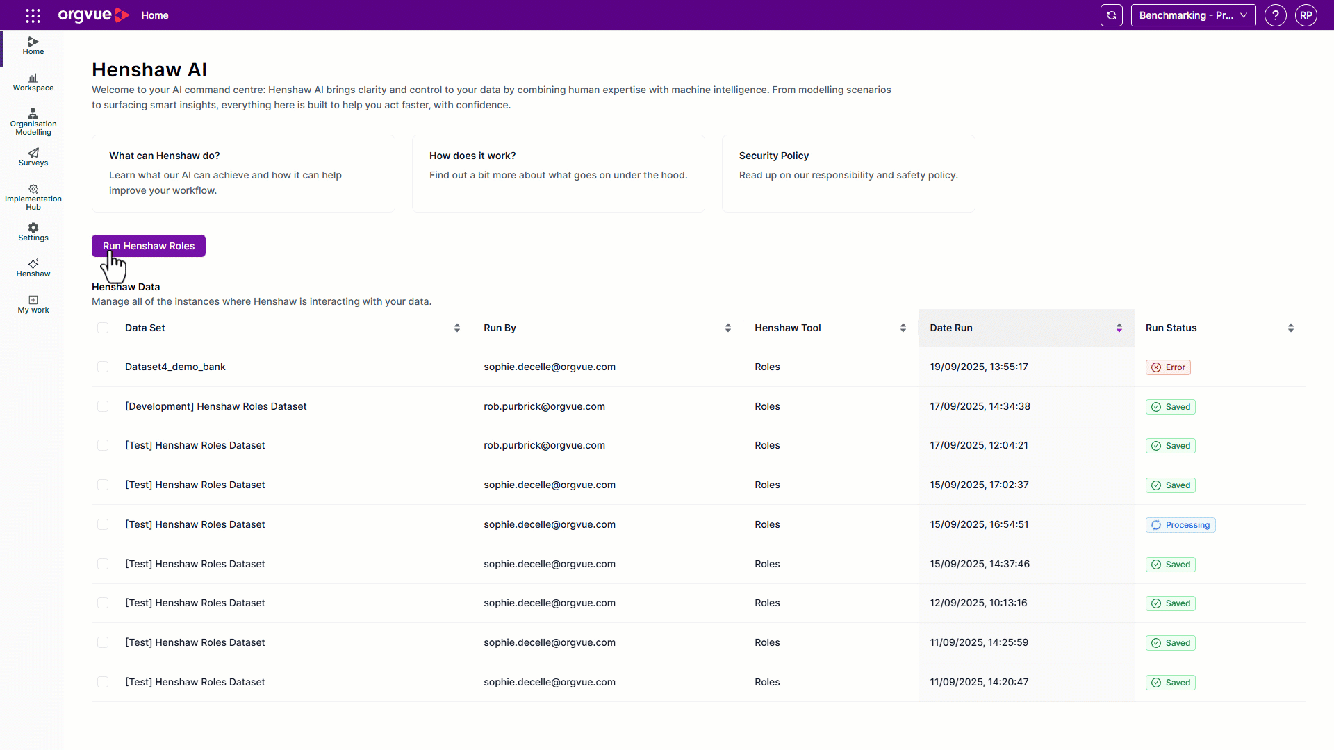Viewport: 1334px width, 750px height.
Task: Tick the checkbox for Dataset4_demo_bank
Action: point(103,367)
